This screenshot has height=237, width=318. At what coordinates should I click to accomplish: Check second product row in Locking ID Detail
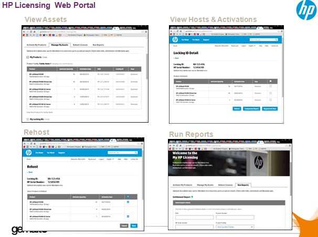270,93
